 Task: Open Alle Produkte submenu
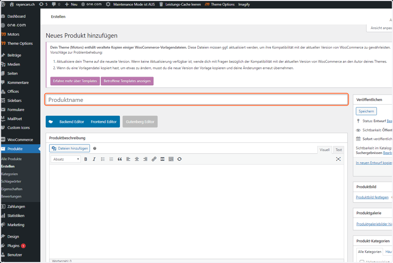(x=11, y=159)
